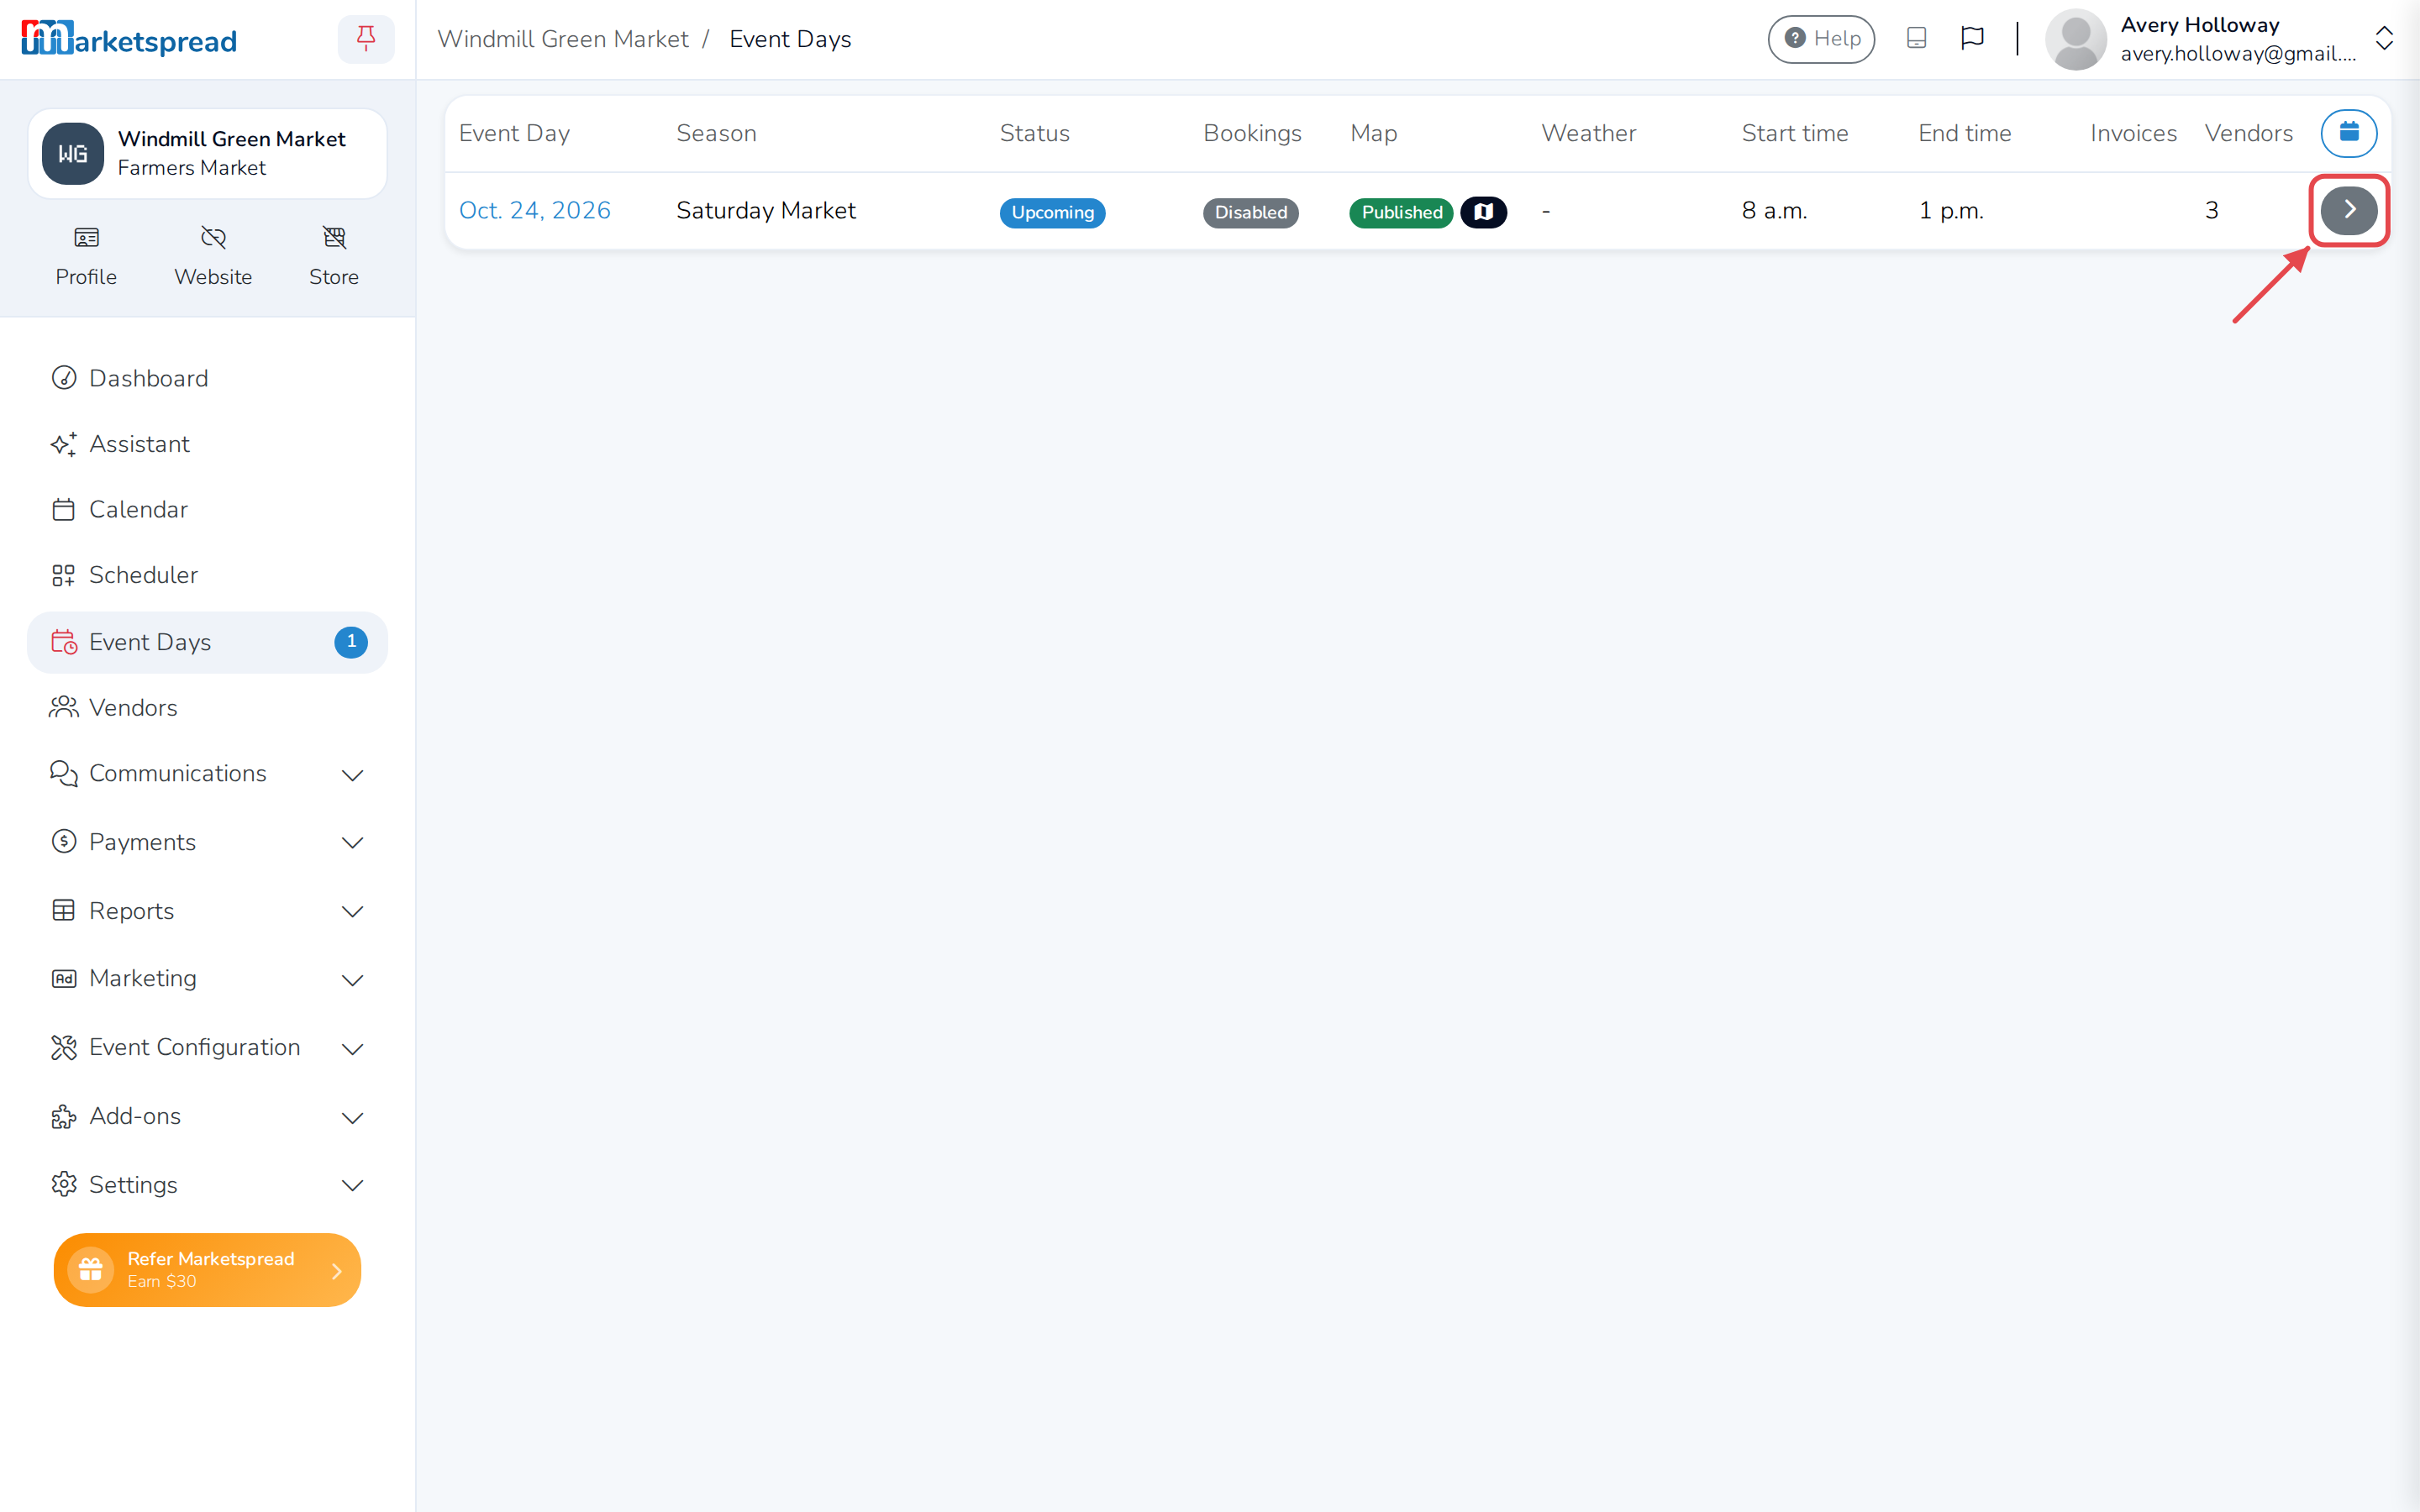Click the Event Day column header
The width and height of the screenshot is (2420, 1512).
[514, 133]
